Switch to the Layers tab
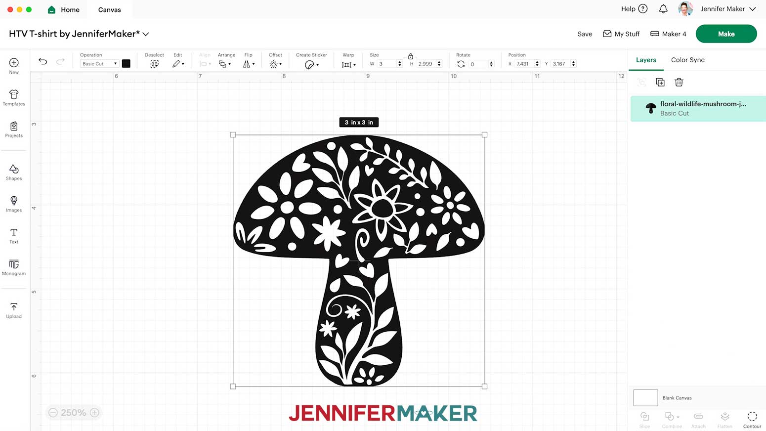This screenshot has height=431, width=766. coord(646,60)
